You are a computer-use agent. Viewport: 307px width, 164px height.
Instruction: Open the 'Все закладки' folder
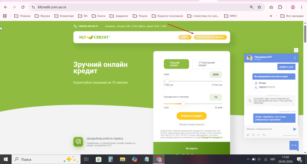pyautogui.click(x=292, y=16)
